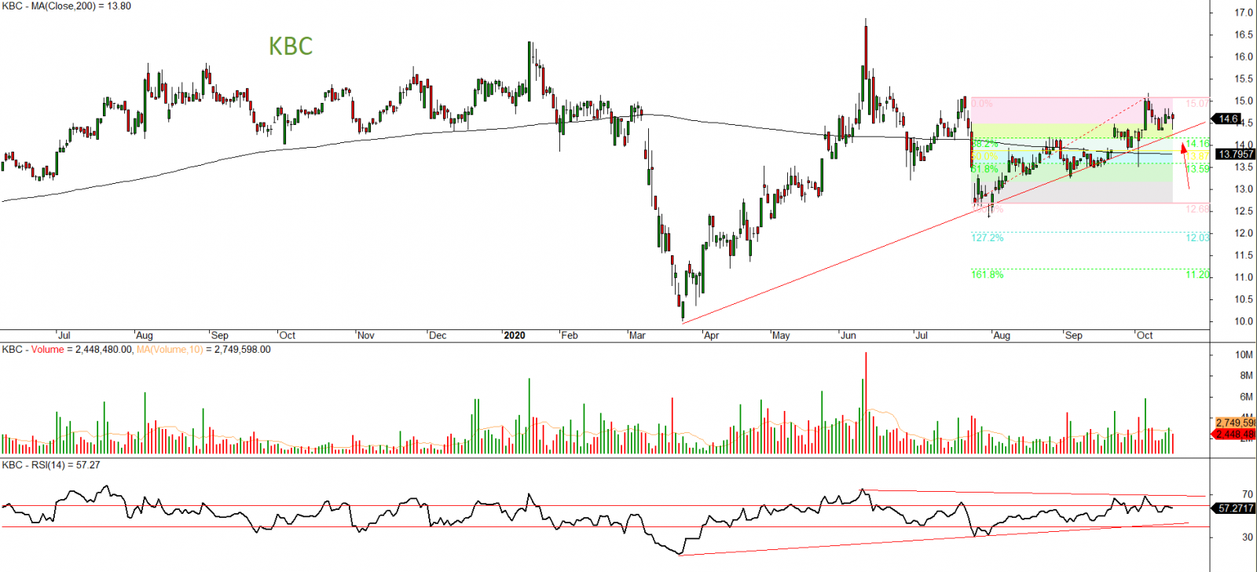The height and width of the screenshot is (572, 1257).
Task: Click the '11.5' price axis label
Action: (x=1244, y=255)
